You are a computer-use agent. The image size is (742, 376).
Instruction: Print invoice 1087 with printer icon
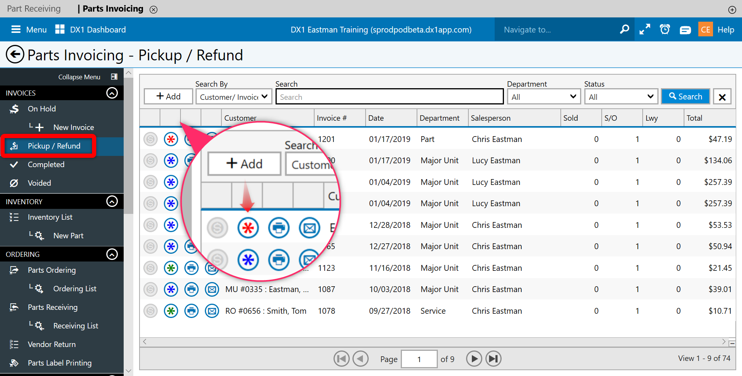pos(191,289)
